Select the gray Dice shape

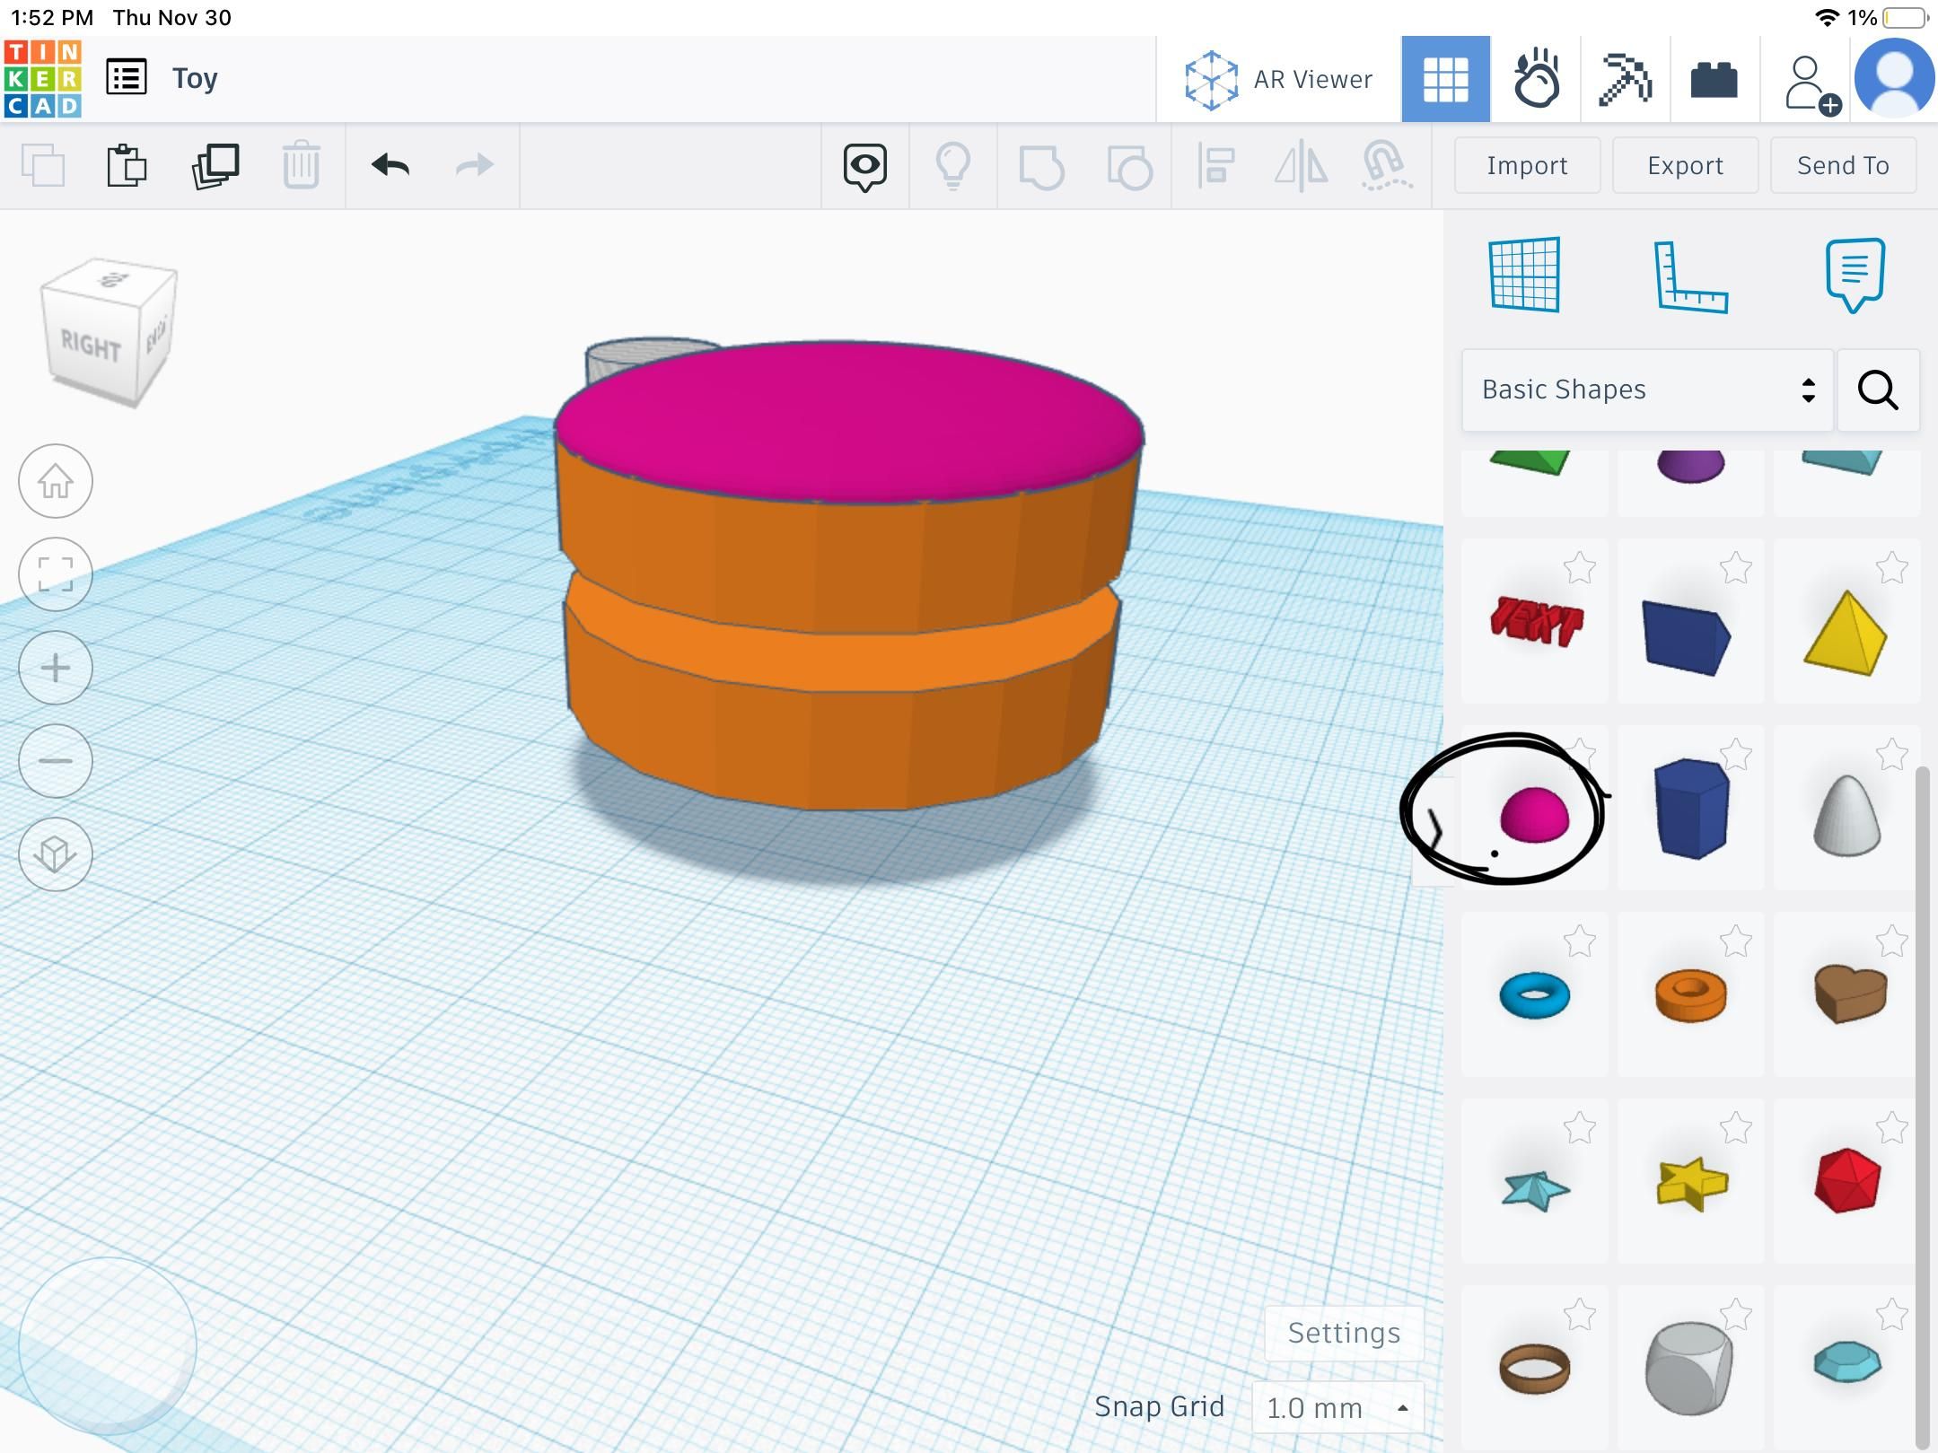(x=1691, y=1368)
